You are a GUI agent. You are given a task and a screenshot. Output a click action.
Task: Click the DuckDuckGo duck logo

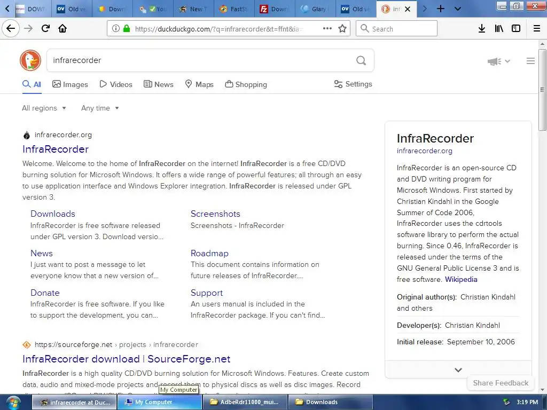(x=30, y=60)
